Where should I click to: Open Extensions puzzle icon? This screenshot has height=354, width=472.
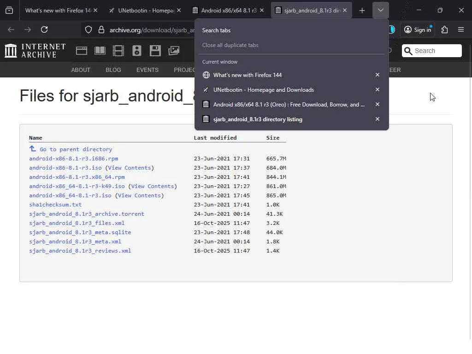tap(445, 29)
